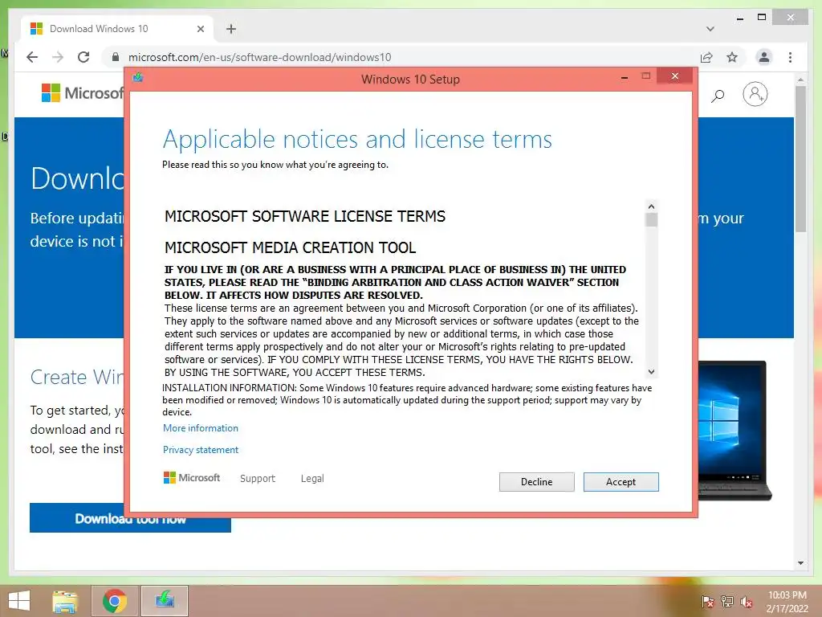Accept the license terms
Screen dimensions: 822x617
click(621, 482)
